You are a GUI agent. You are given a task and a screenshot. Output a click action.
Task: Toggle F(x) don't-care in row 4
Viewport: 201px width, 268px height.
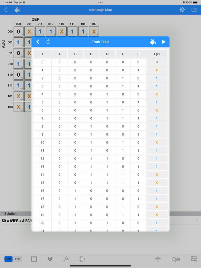[157, 94]
